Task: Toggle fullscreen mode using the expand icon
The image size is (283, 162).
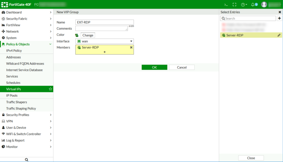Action: [235, 4]
